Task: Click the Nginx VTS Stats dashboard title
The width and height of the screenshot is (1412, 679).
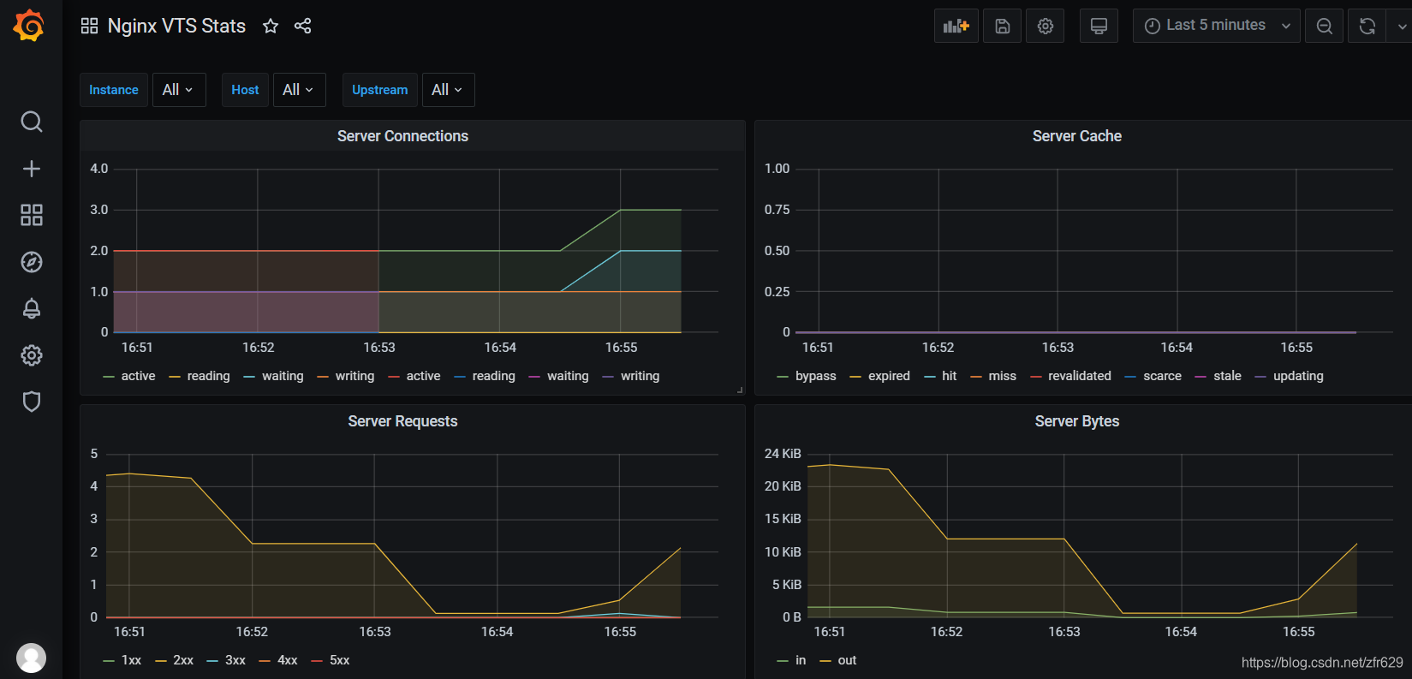Action: point(176,26)
